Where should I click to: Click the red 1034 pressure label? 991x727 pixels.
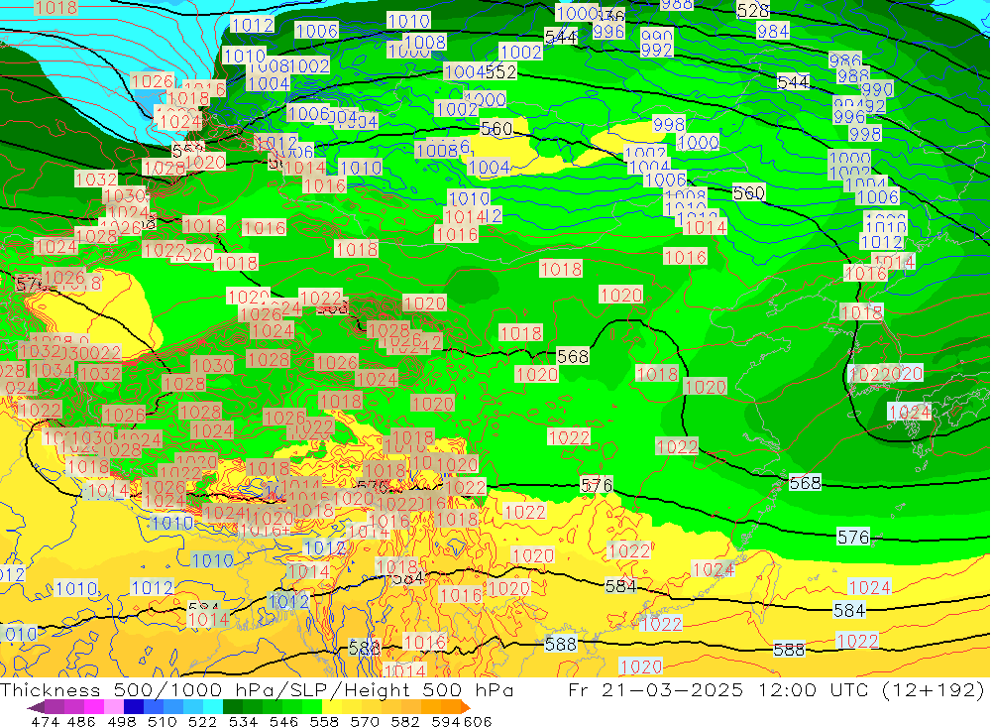(54, 370)
